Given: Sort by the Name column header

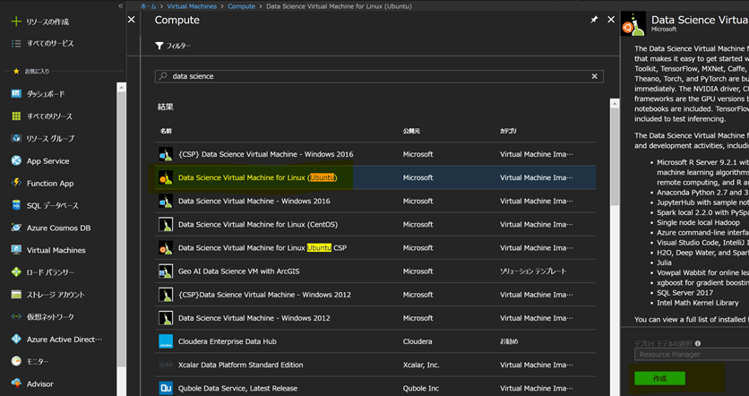Looking at the screenshot, I should 166,131.
